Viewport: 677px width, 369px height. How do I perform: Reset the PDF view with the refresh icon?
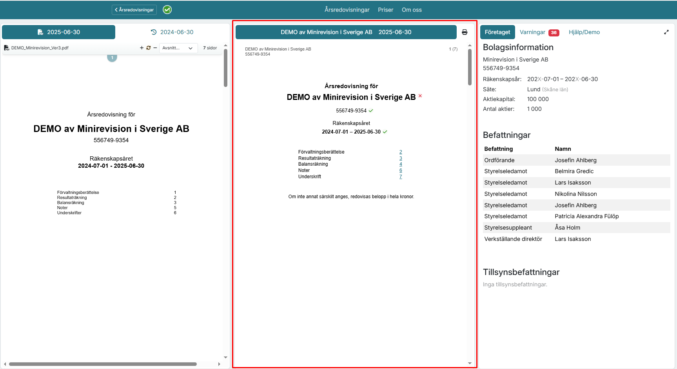(x=149, y=48)
